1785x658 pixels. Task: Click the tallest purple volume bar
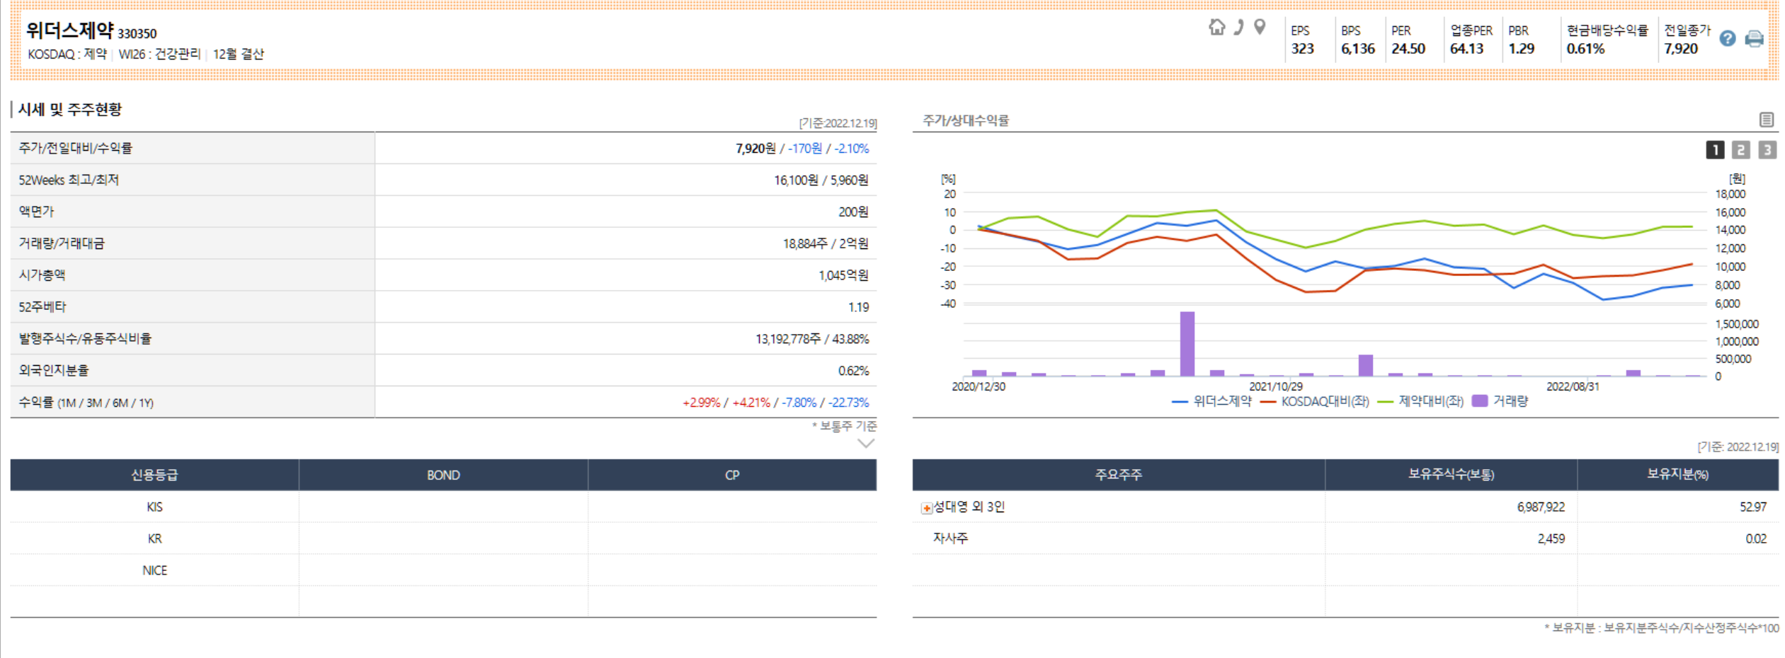click(1187, 344)
